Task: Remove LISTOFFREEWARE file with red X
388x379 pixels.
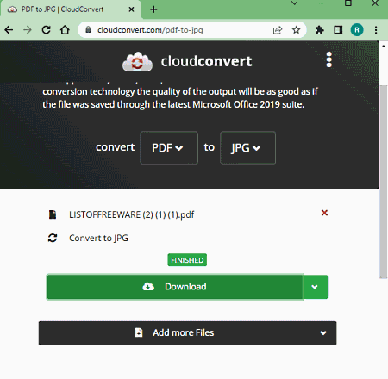Action: pyautogui.click(x=324, y=213)
